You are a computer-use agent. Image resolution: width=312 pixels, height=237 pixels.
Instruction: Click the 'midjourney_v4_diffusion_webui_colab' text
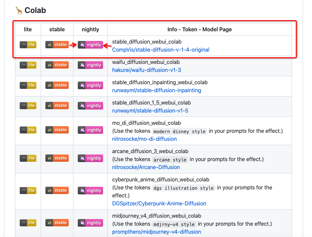point(157,216)
